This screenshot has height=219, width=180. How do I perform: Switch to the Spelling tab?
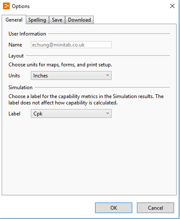point(37,20)
